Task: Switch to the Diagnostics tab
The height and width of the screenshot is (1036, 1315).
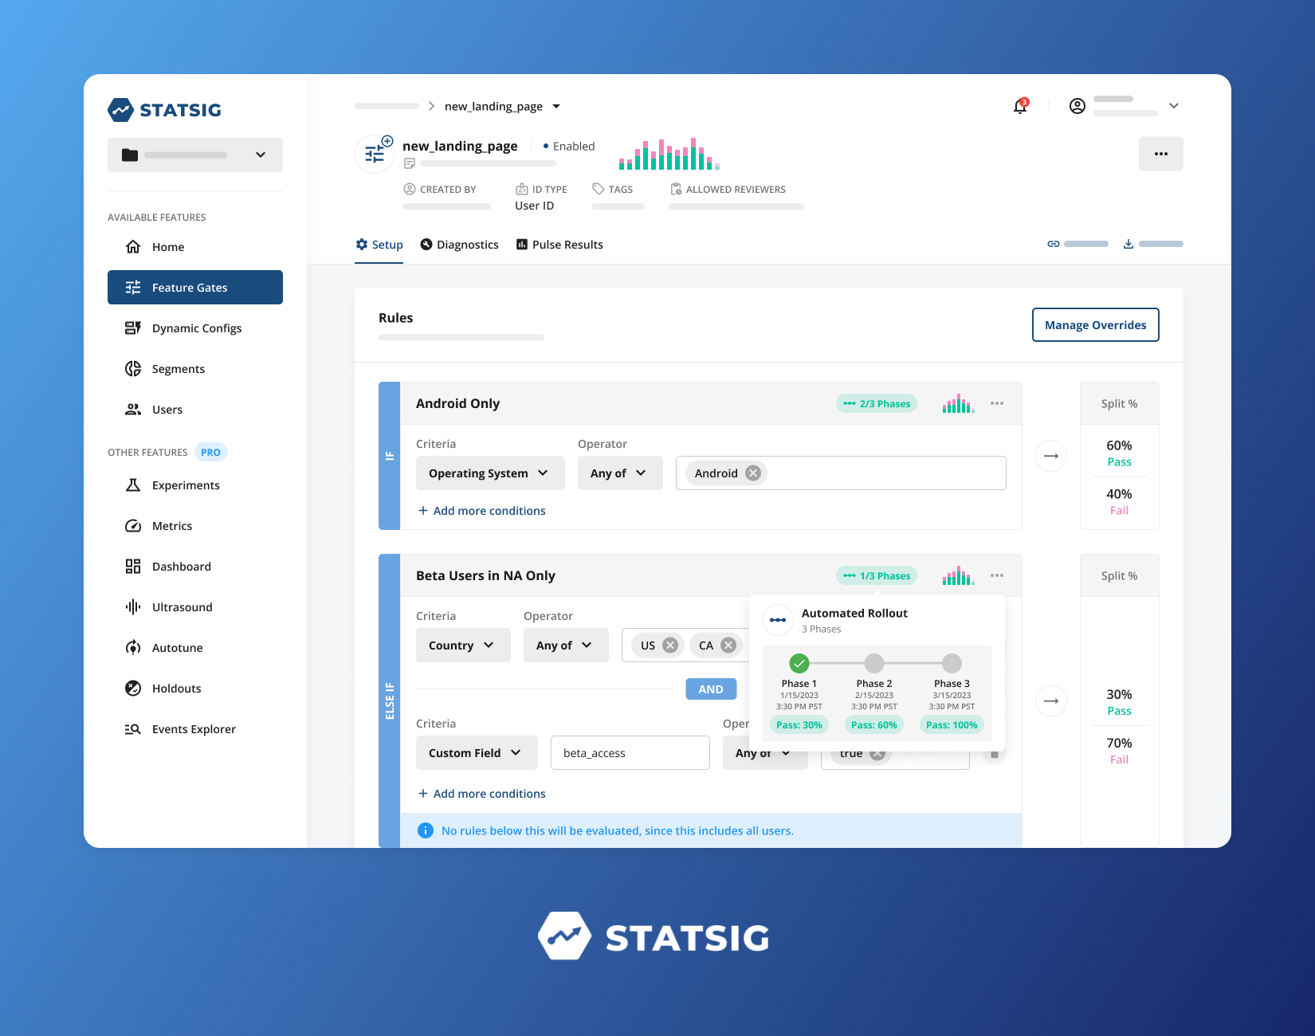Action: [460, 245]
